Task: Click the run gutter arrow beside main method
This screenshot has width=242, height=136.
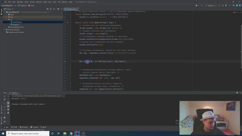Action: (x=67, y=23)
